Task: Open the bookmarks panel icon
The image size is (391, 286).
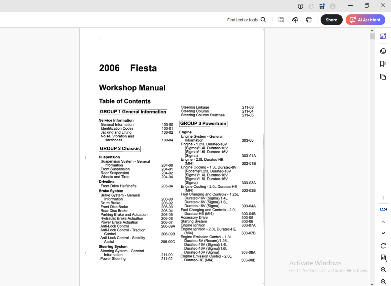Action: click(383, 64)
